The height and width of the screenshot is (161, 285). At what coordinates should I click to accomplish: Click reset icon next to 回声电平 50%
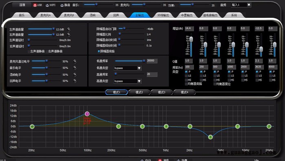[75, 81]
